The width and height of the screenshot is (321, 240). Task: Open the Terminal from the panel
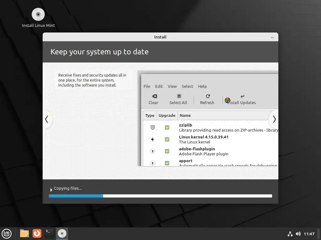pyautogui.click(x=49, y=233)
